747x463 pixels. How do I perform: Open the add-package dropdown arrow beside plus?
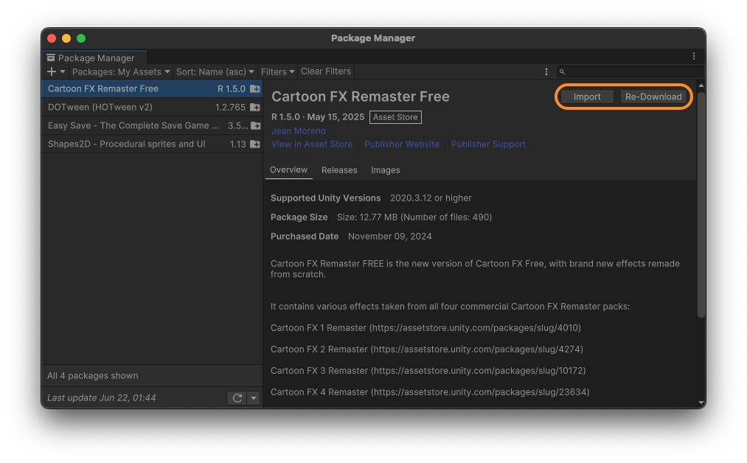pyautogui.click(x=63, y=72)
